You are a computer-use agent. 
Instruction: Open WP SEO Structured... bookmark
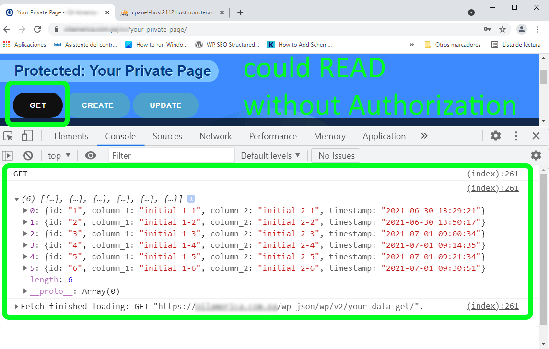[228, 45]
